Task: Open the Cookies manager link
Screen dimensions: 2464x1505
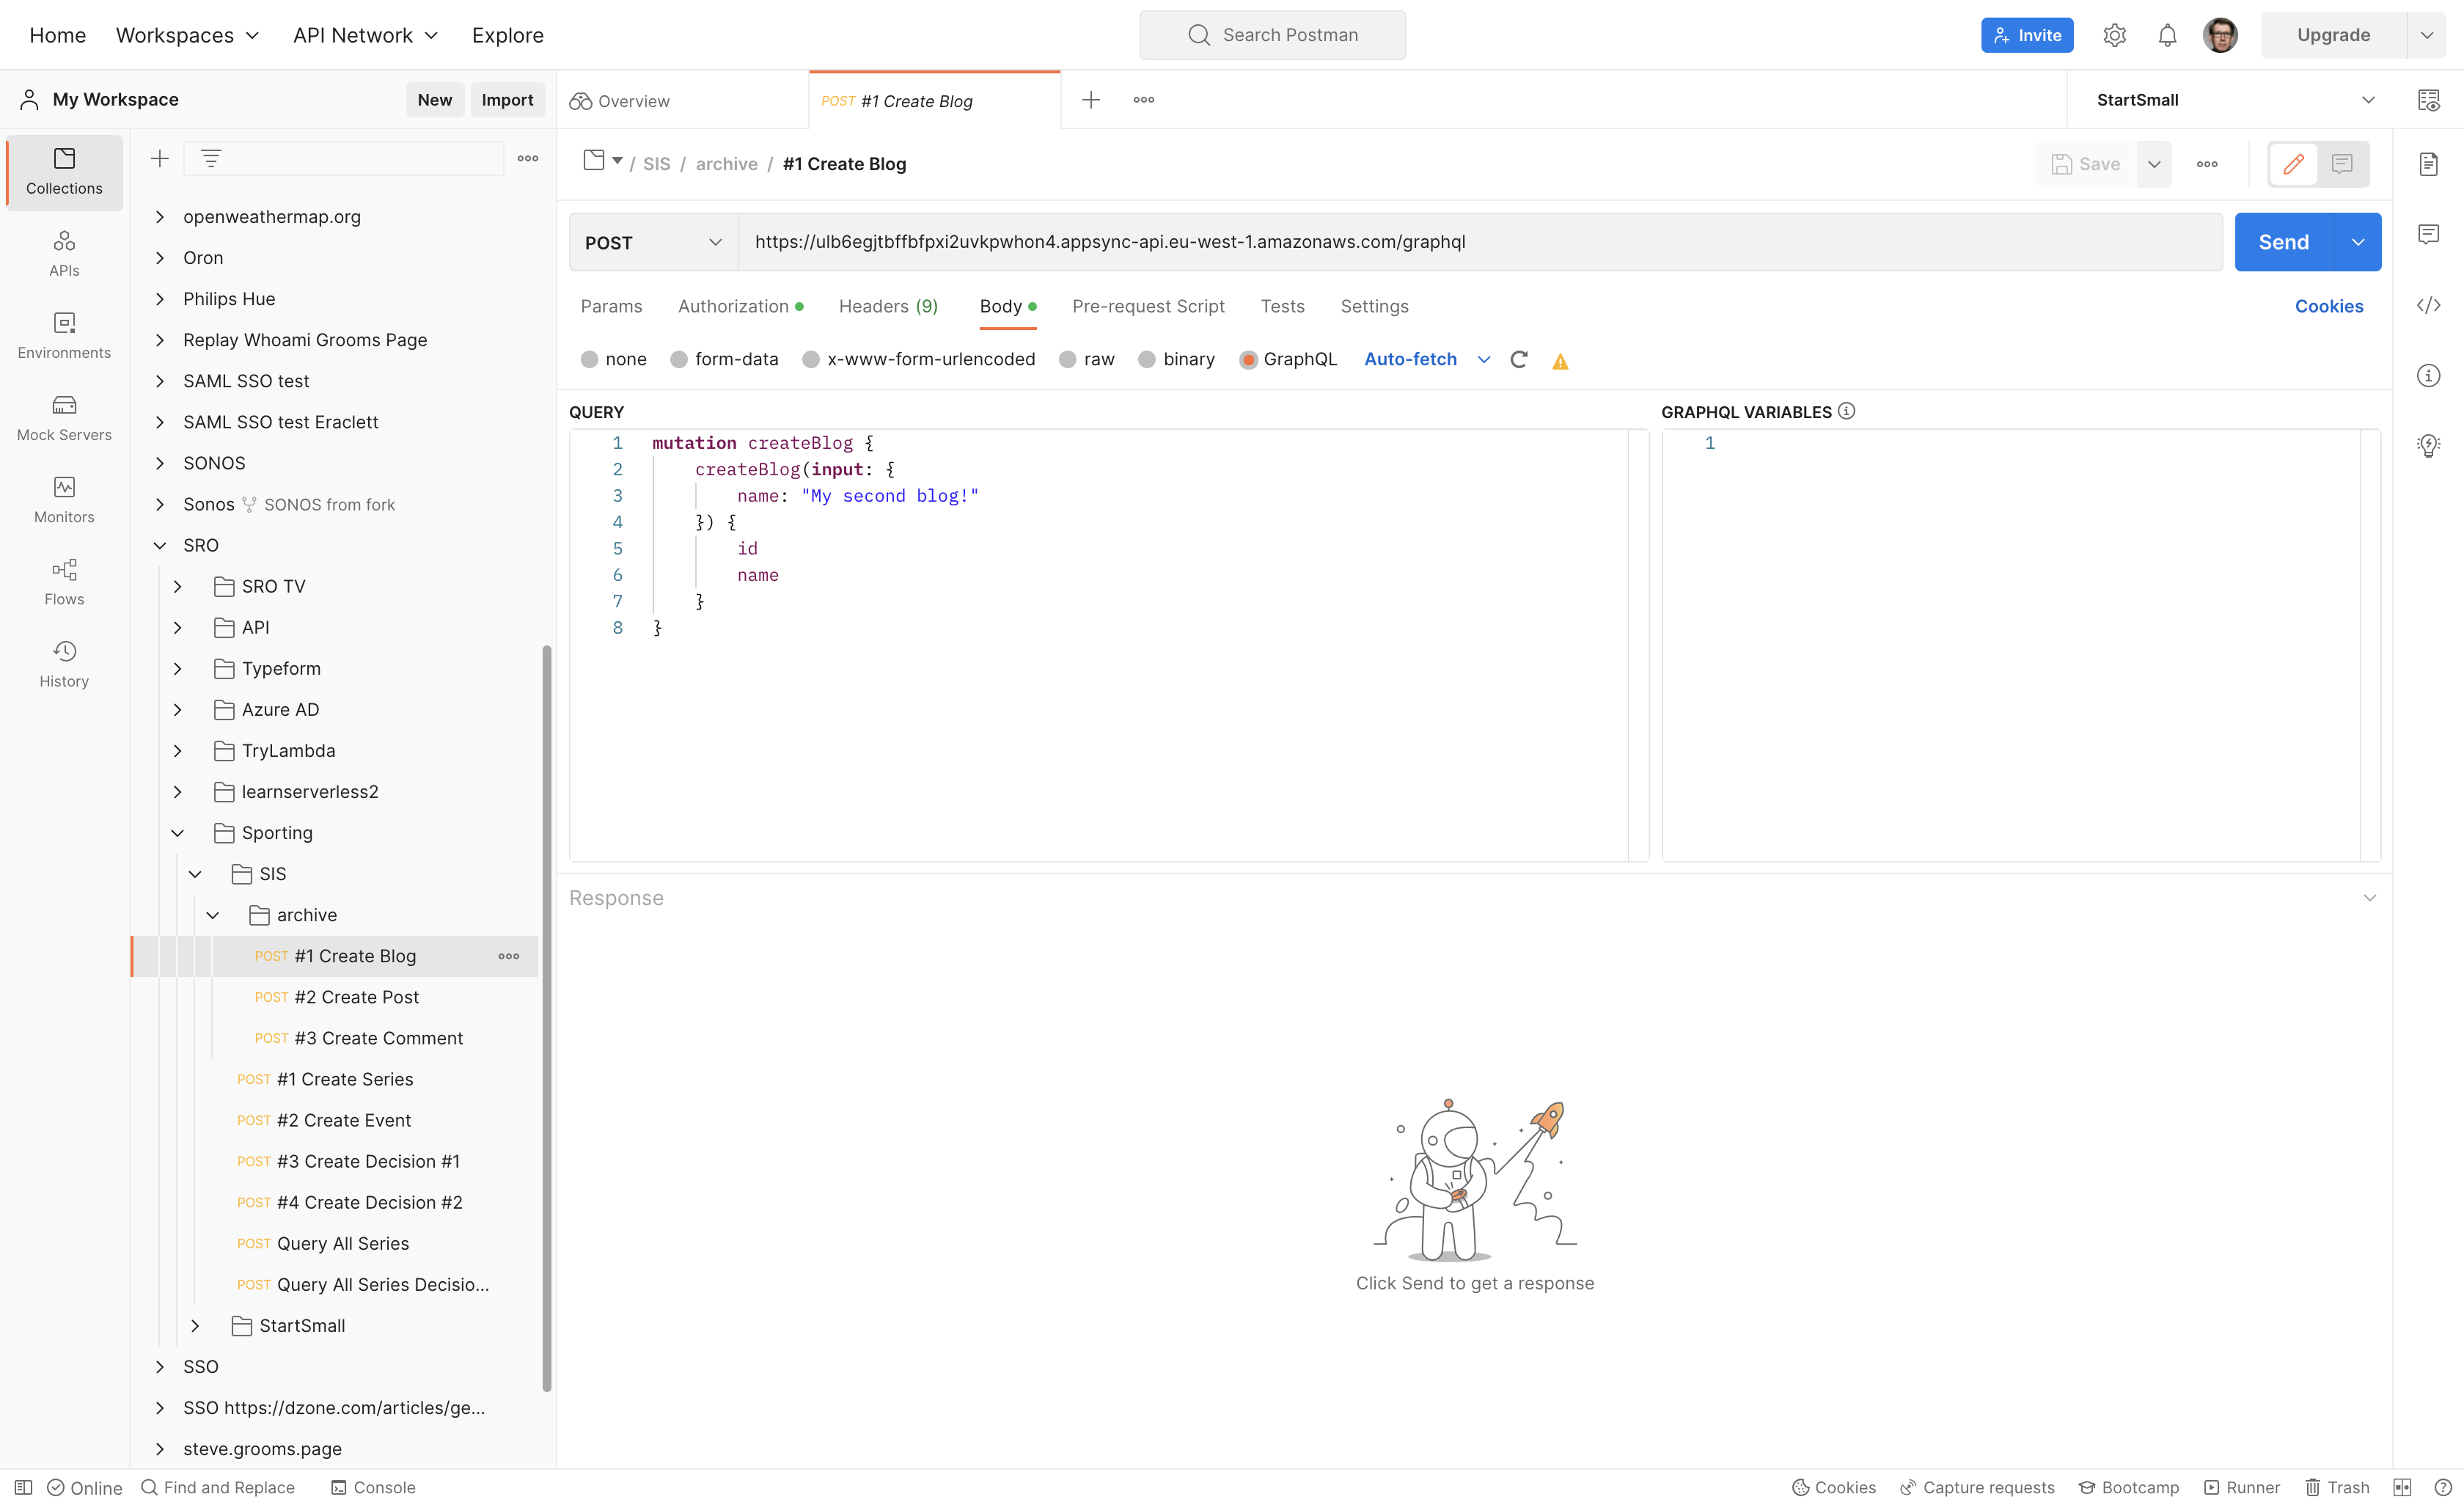Action: (2330, 306)
